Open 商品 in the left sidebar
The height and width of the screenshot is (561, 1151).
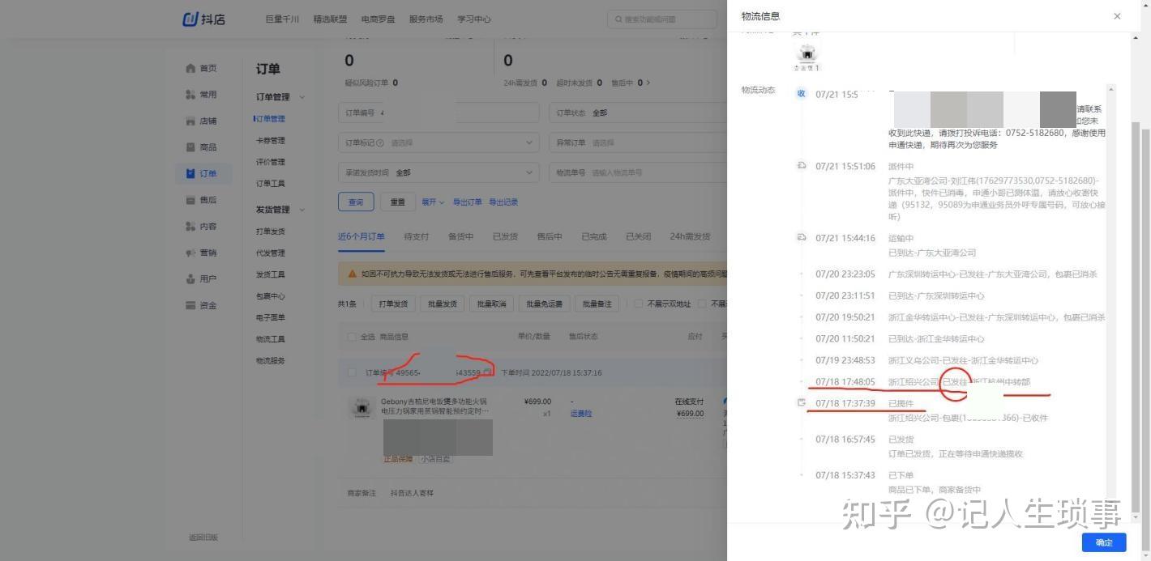pyautogui.click(x=201, y=147)
